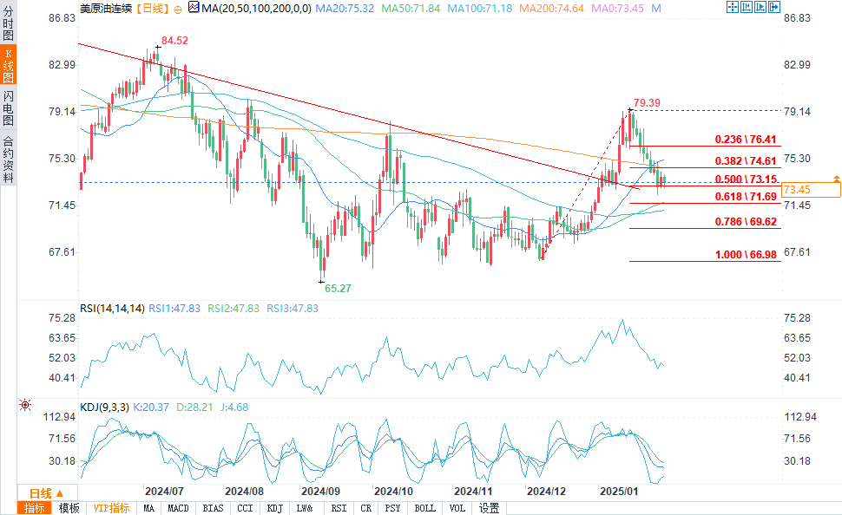Open the VIP指标 tab

tap(111, 508)
